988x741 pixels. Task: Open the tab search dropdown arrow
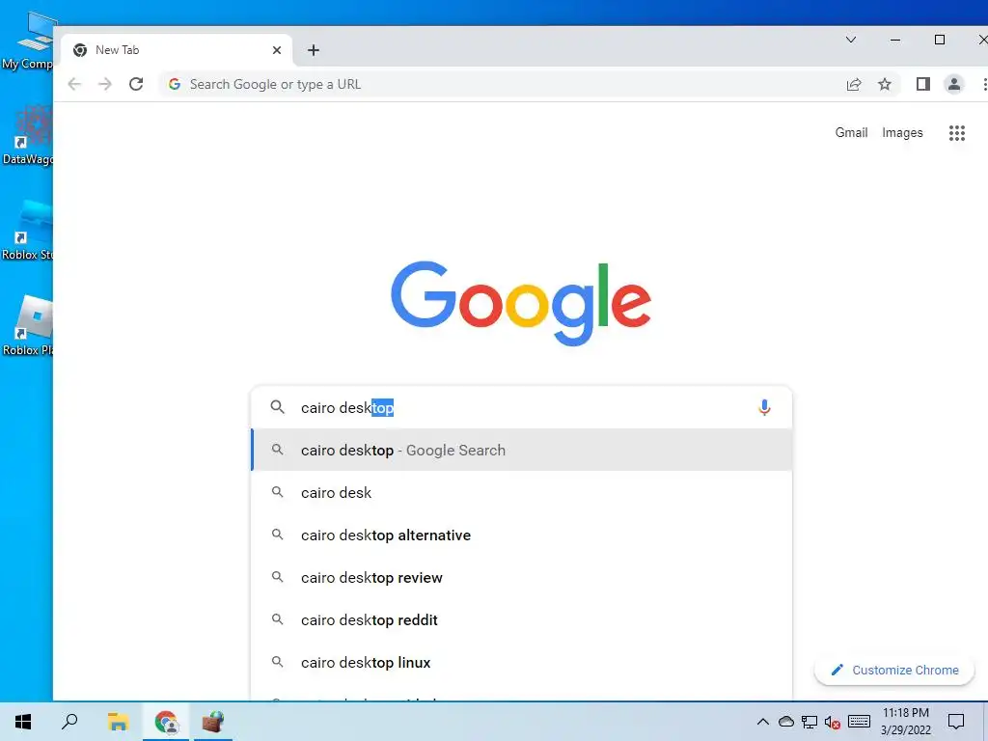(851, 40)
